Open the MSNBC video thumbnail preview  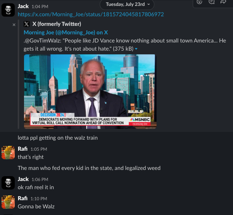pyautogui.click(x=90, y=92)
